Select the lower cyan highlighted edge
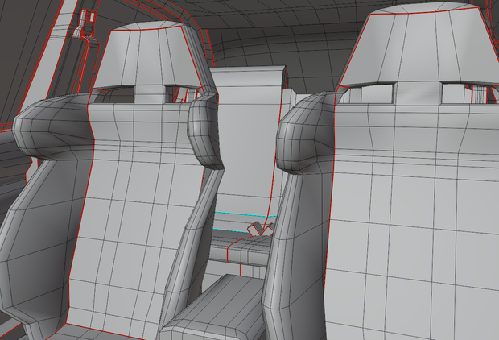 [231, 230]
